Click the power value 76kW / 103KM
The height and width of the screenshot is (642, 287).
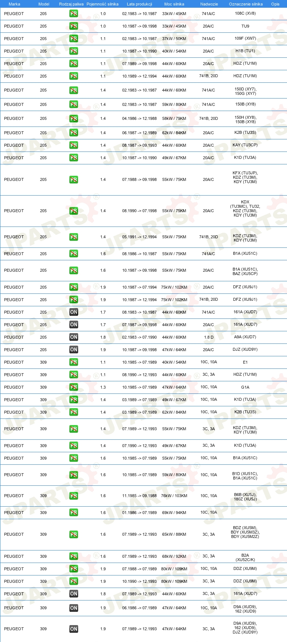[174, 496]
